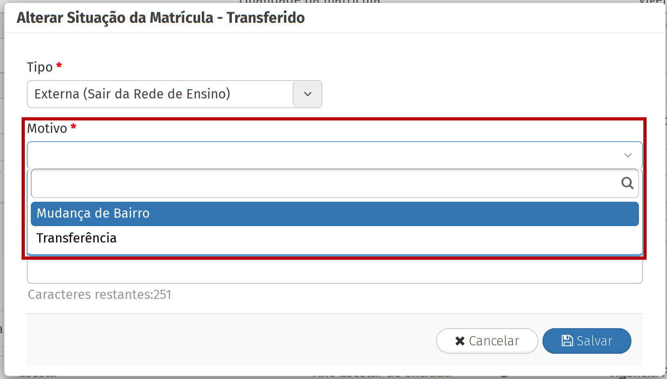
Task: Click the Caracteres restantes counter text
Action: click(x=99, y=295)
